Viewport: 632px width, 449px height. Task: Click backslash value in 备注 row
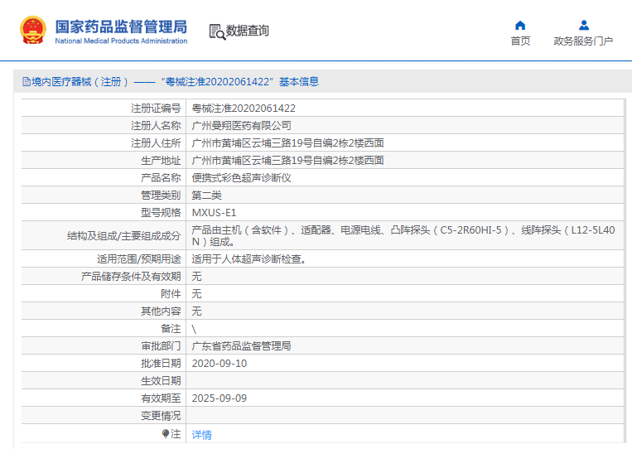(x=194, y=329)
